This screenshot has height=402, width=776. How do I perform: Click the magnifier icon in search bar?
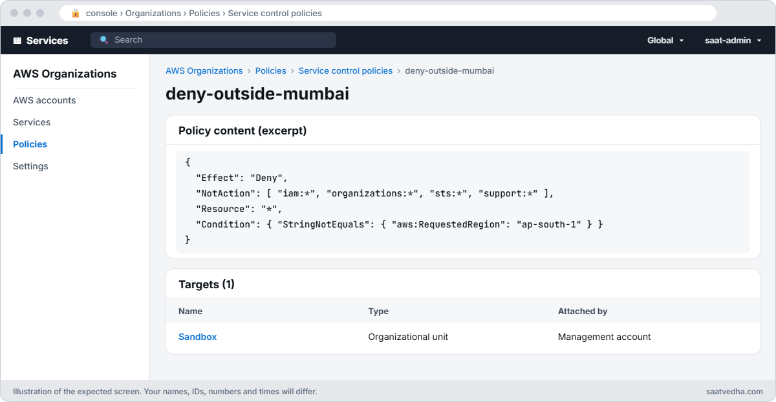[x=104, y=40]
